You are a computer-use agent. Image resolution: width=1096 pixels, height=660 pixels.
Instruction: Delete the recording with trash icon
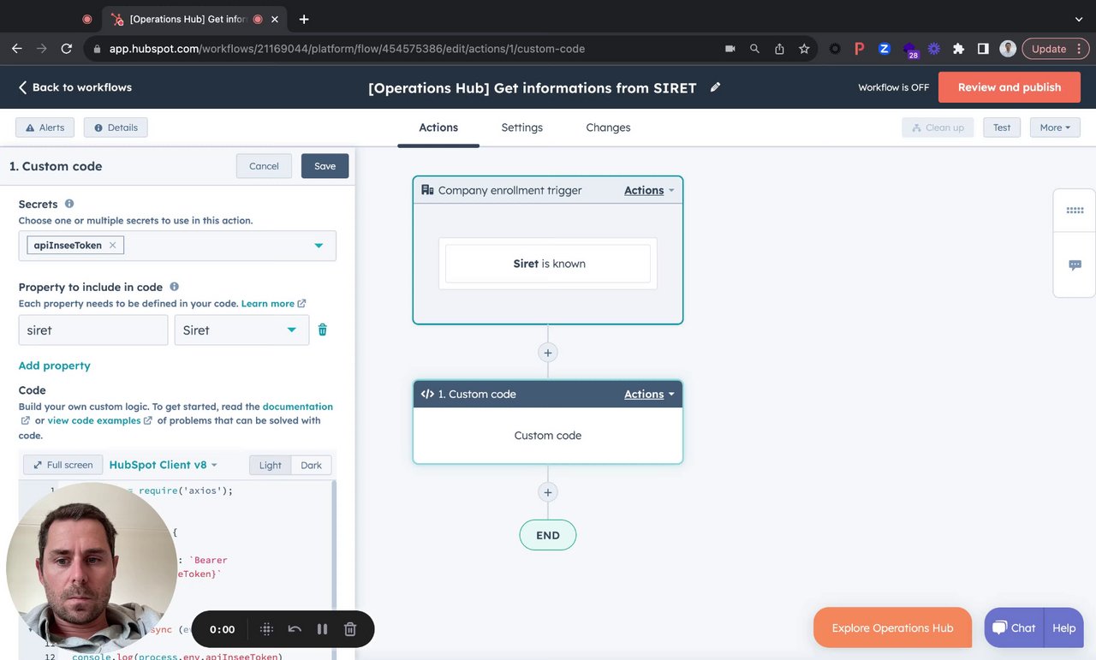tap(350, 629)
